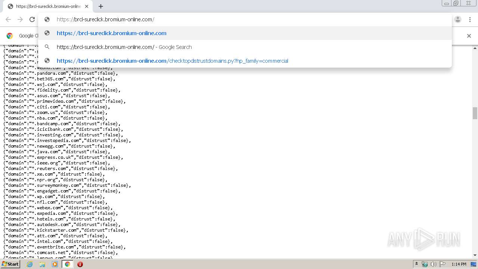Viewport: 478px width, 269px height.
Task: Click the newegg.com domain line
Action: [x=59, y=146]
